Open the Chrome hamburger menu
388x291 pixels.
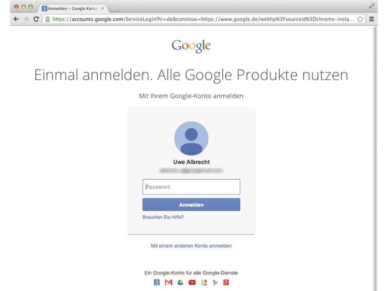coord(371,19)
